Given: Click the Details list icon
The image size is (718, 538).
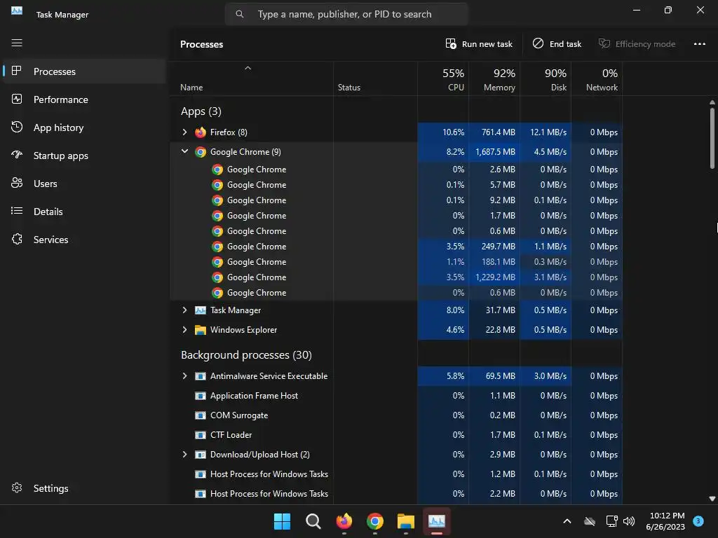Looking at the screenshot, I should (x=17, y=211).
